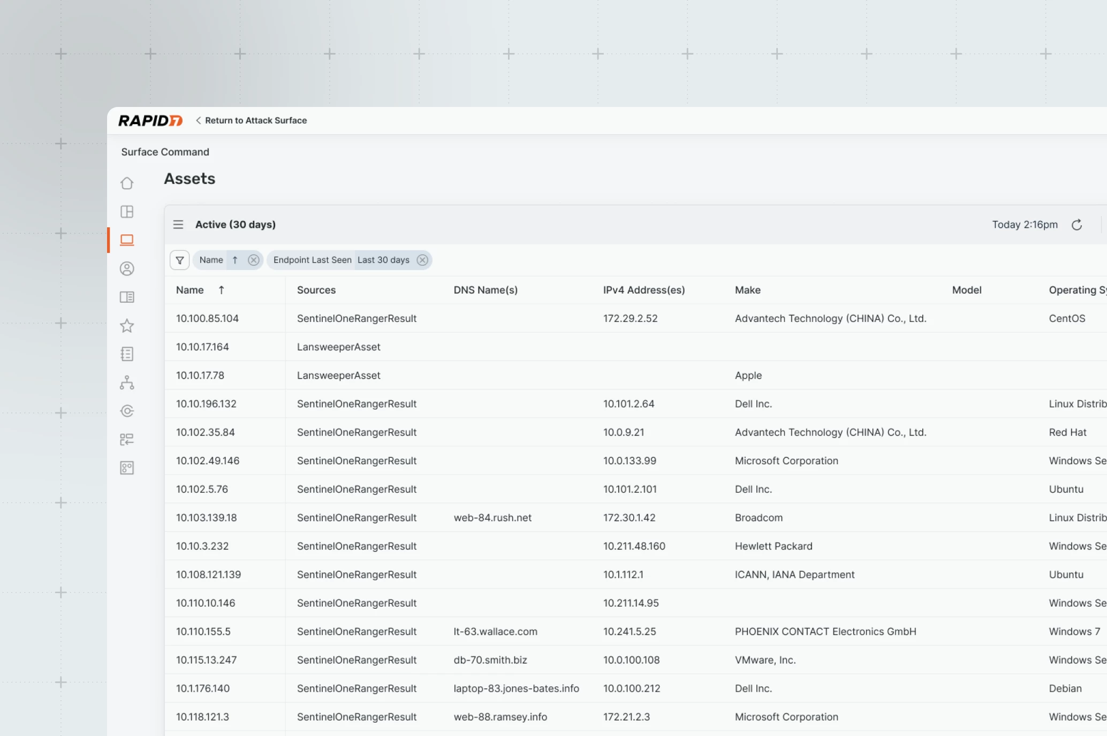Click DNS name db-70.smith.biz

(490, 660)
